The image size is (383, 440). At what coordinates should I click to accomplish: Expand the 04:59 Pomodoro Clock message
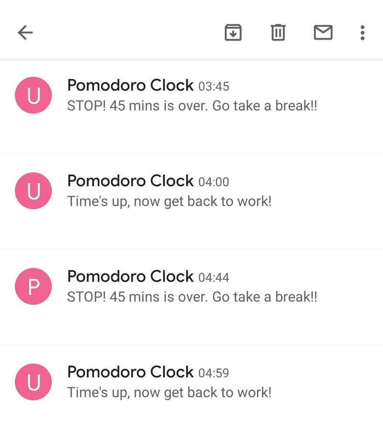[x=191, y=392]
